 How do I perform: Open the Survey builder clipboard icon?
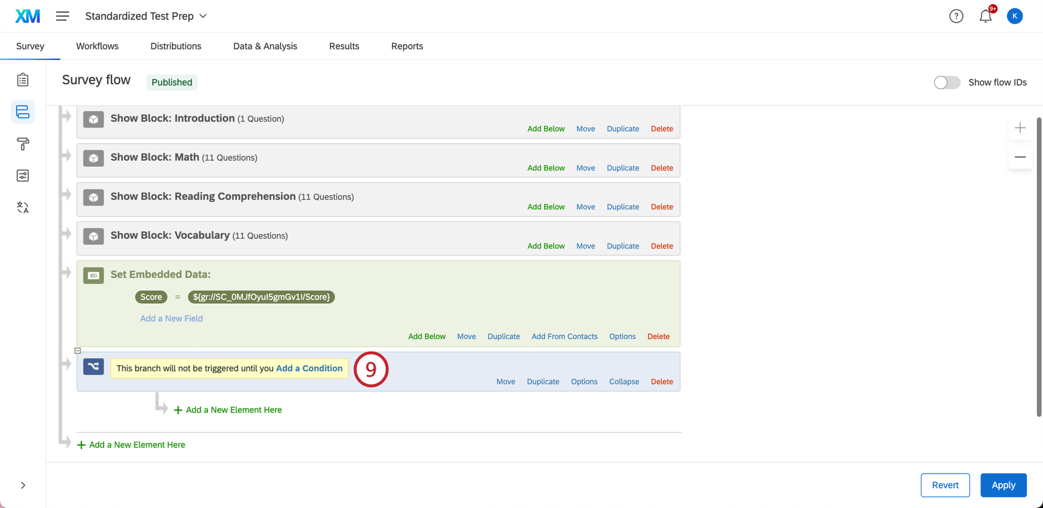(23, 80)
